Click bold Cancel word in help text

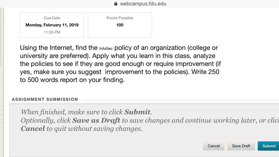click(x=33, y=129)
